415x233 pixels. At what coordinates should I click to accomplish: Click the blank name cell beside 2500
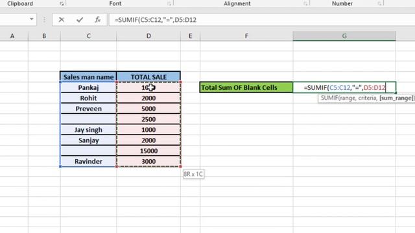[88, 119]
